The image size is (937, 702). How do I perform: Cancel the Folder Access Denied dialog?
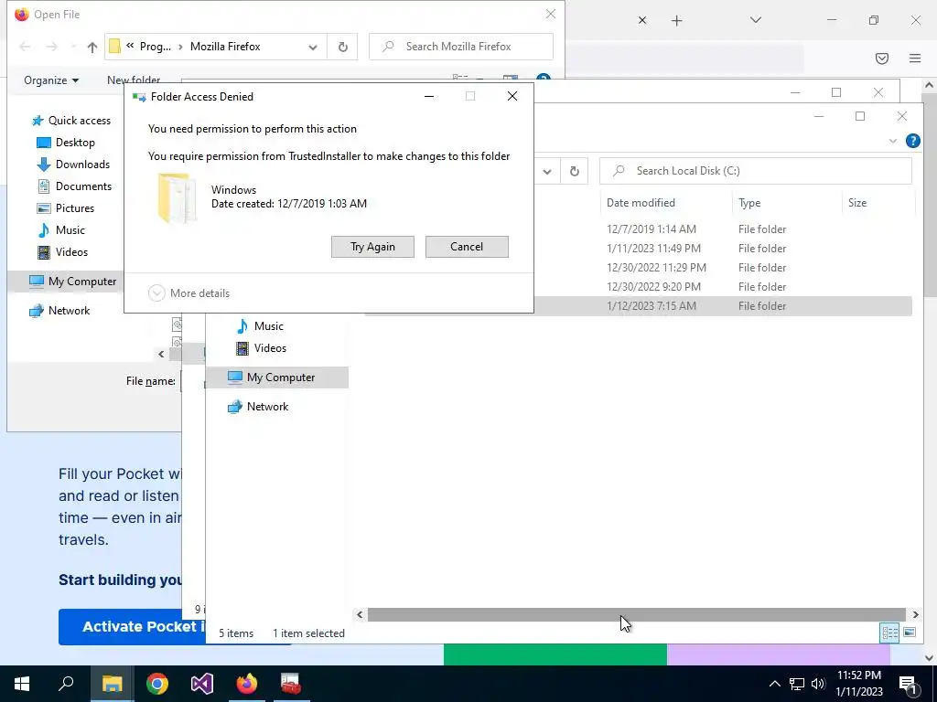coord(467,247)
